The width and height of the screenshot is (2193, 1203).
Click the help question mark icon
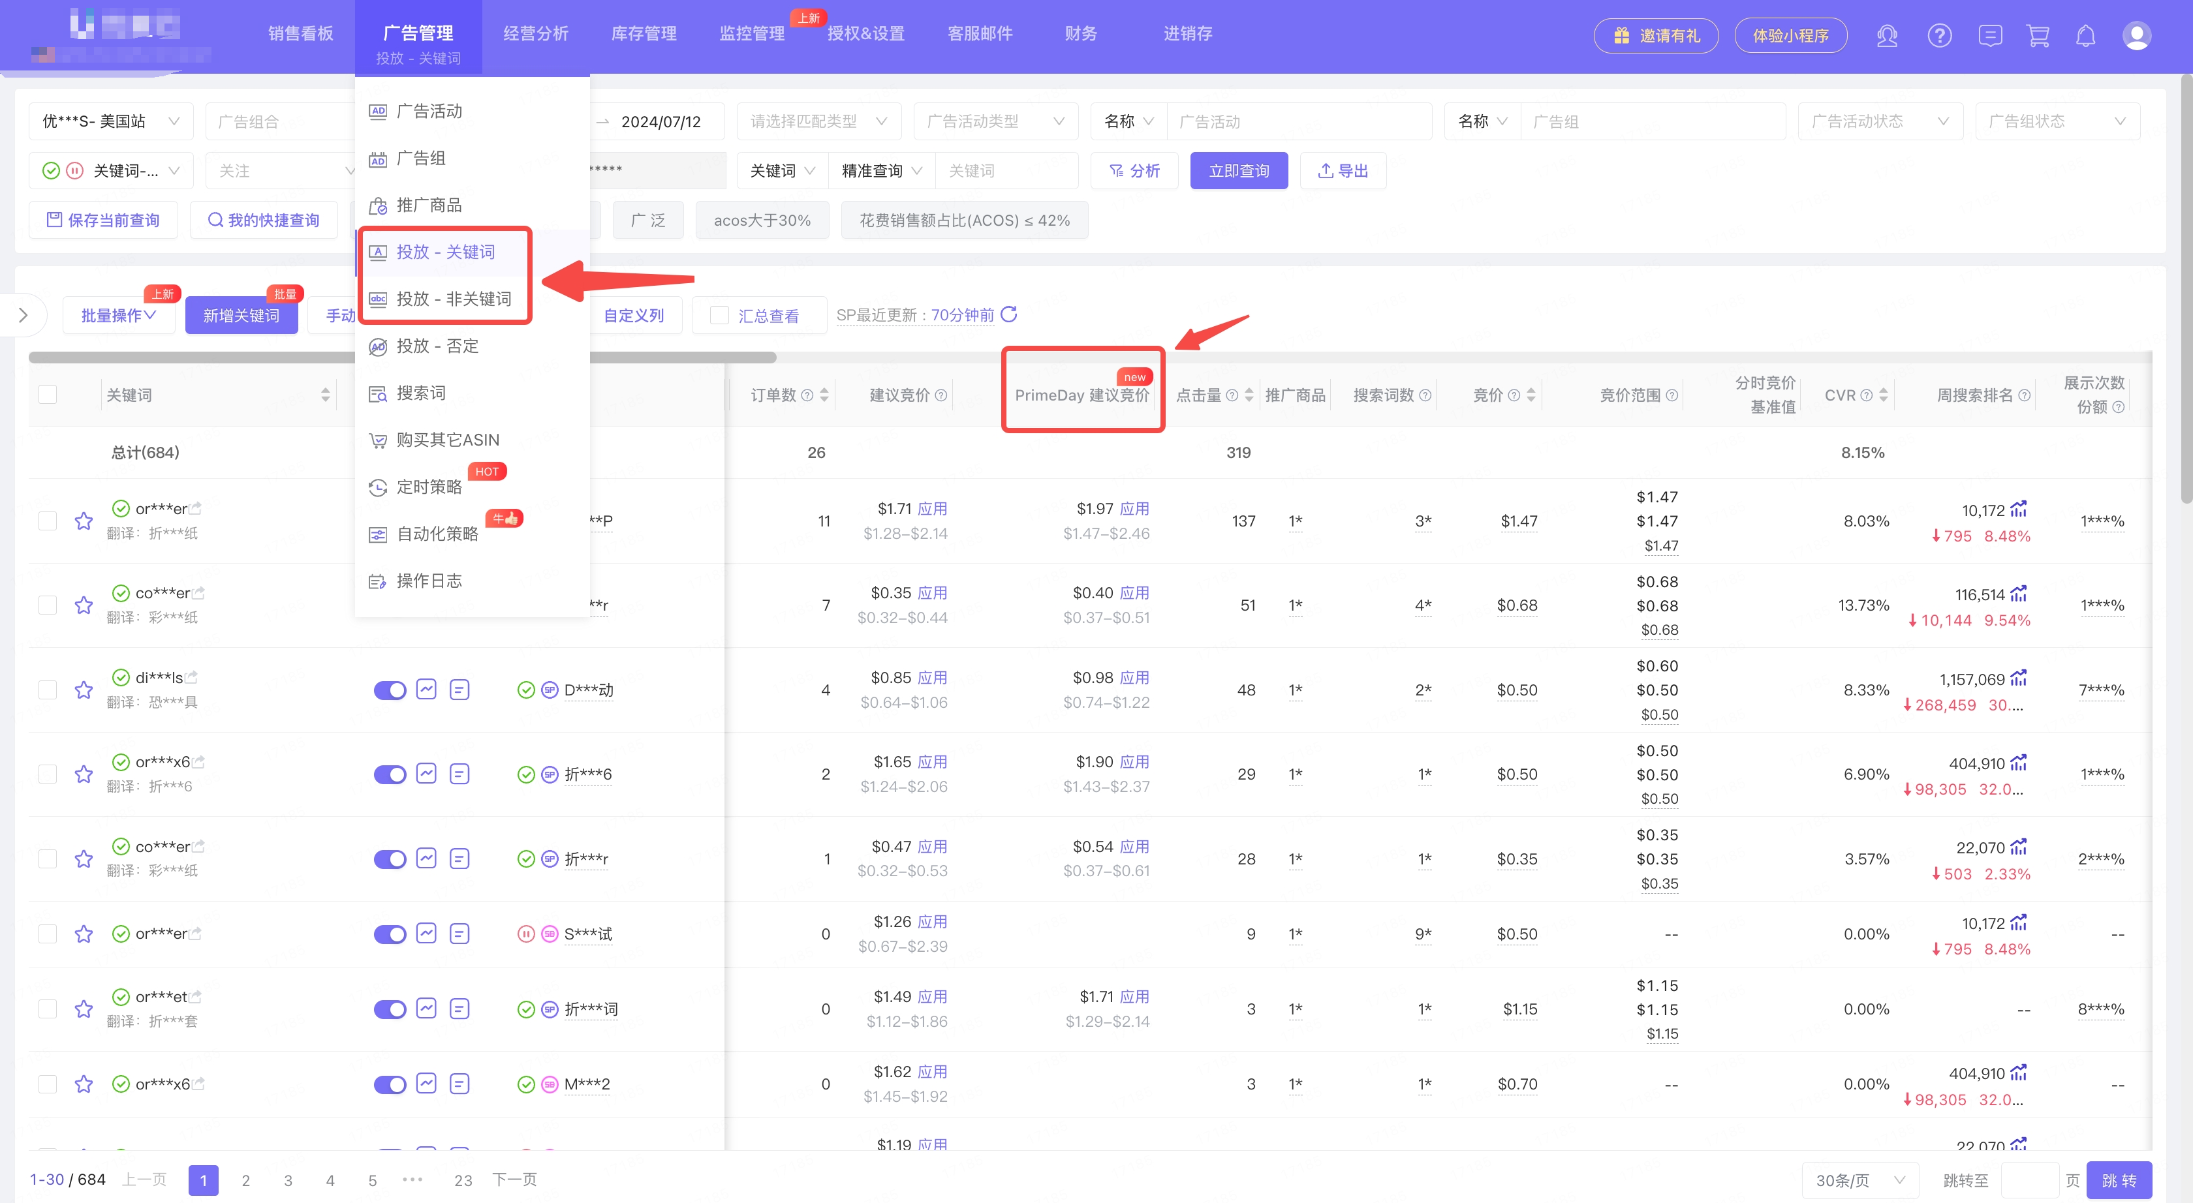(x=1939, y=36)
